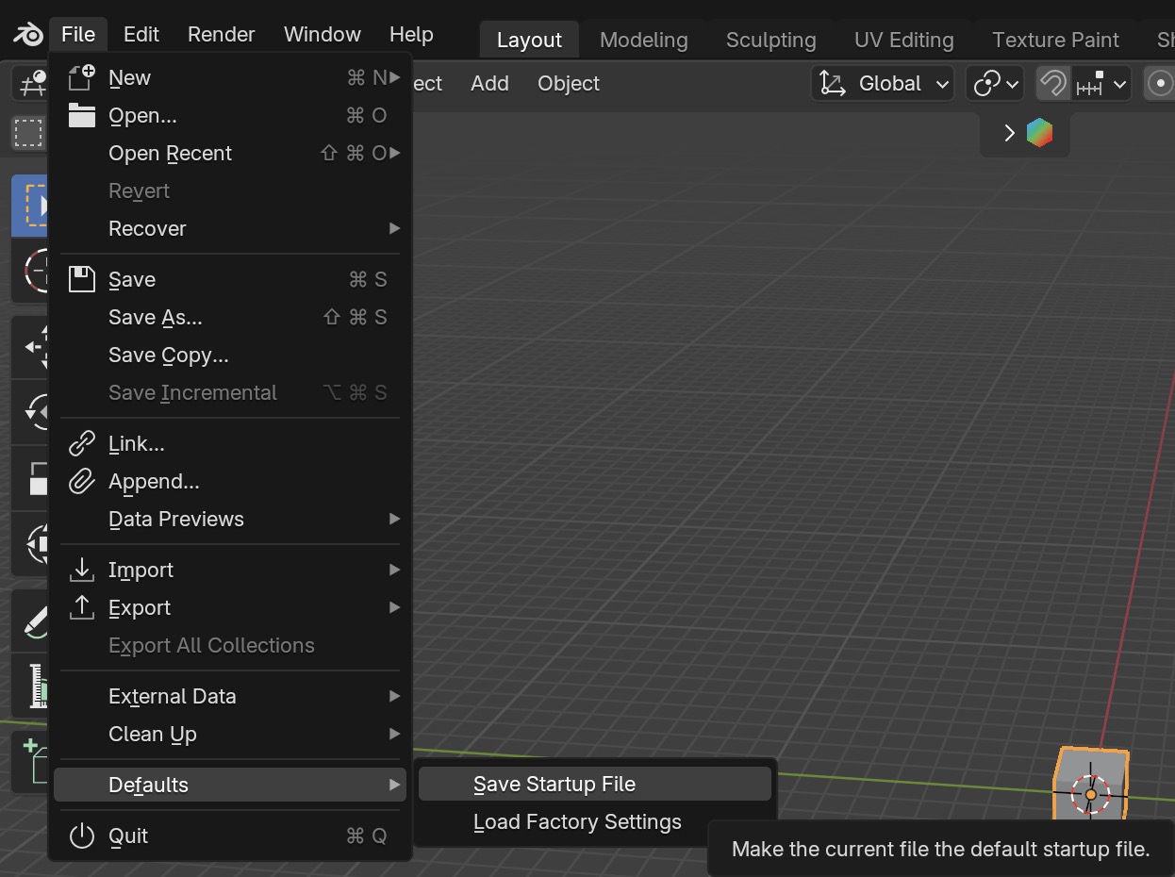
Task: Choose Save from the File menu
Action: click(230, 280)
